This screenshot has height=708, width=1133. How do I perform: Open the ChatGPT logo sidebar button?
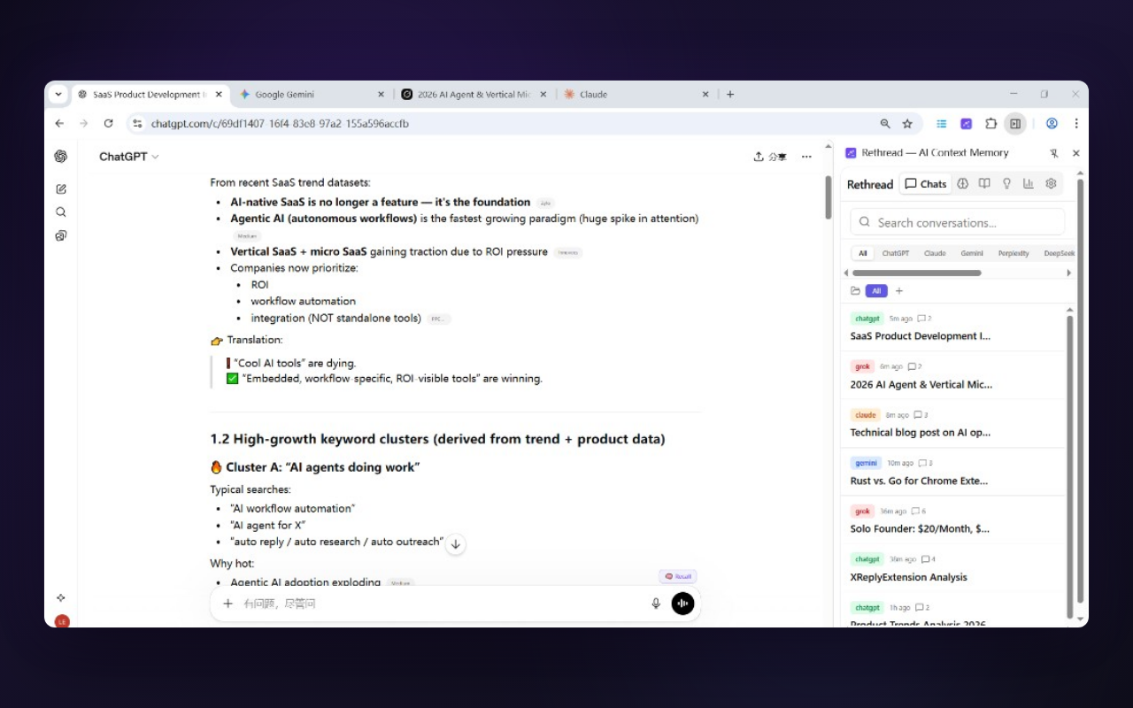tap(60, 157)
